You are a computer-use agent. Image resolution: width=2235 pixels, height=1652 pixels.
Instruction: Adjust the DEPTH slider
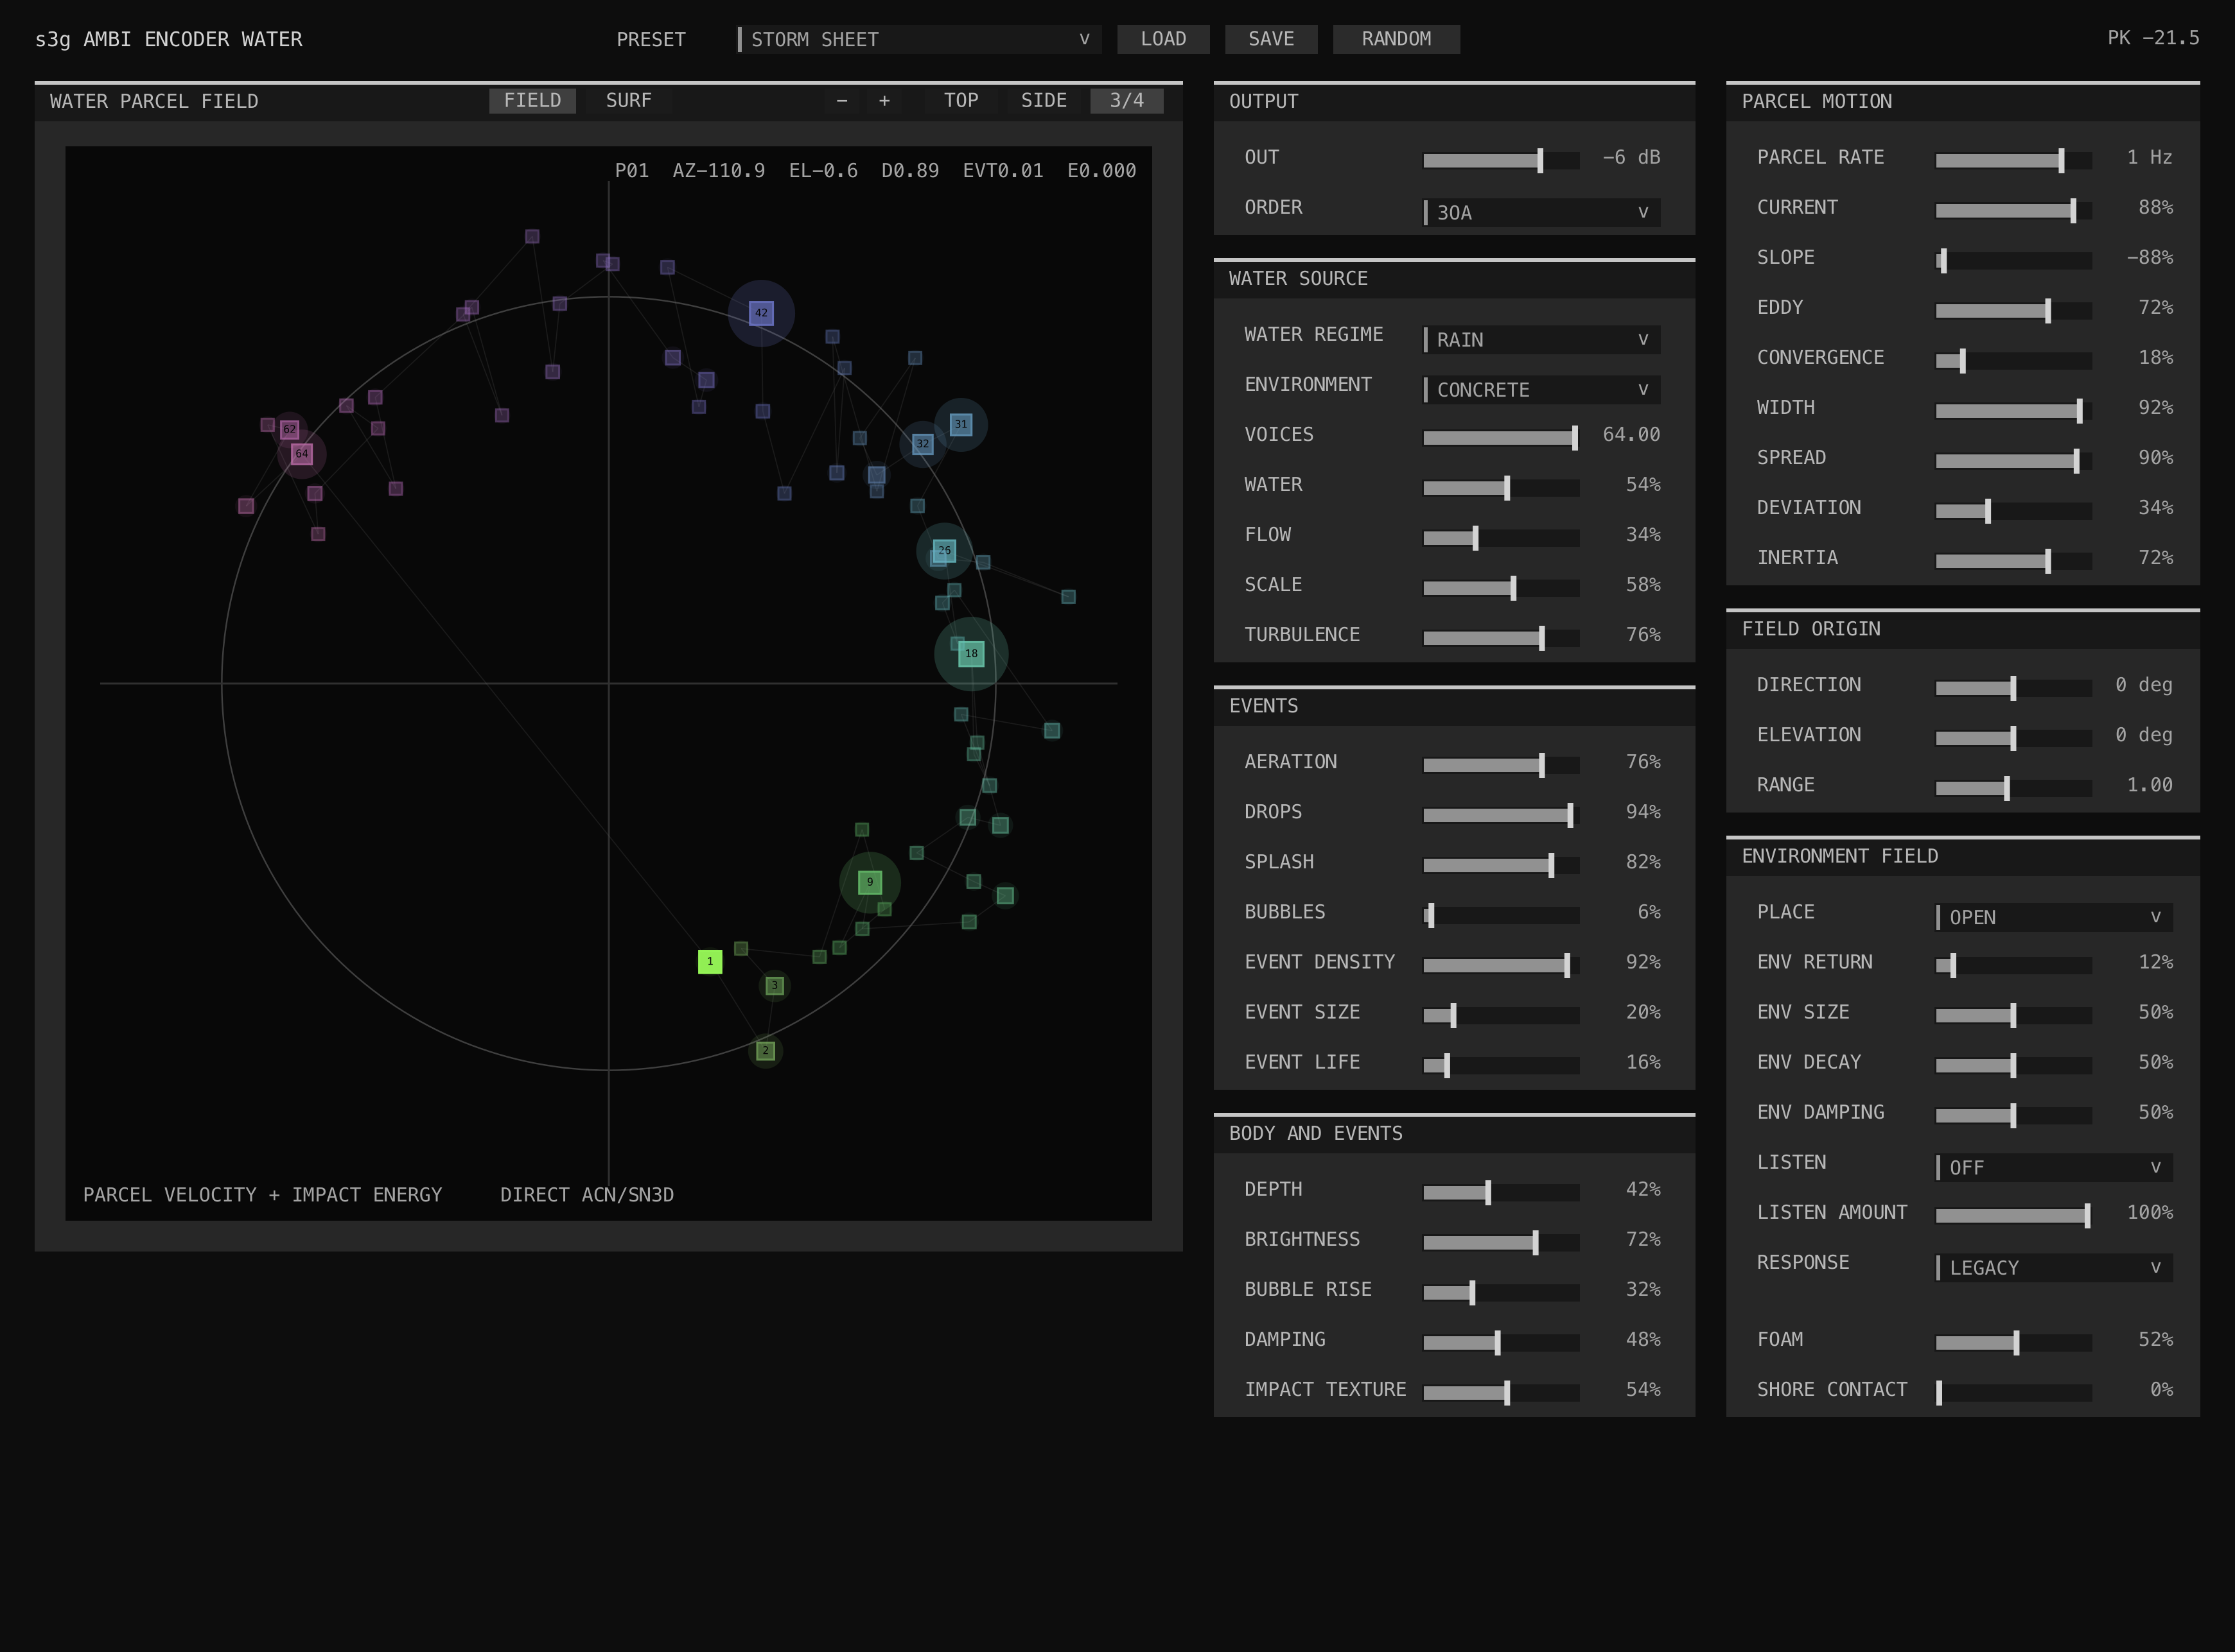tap(1502, 1192)
